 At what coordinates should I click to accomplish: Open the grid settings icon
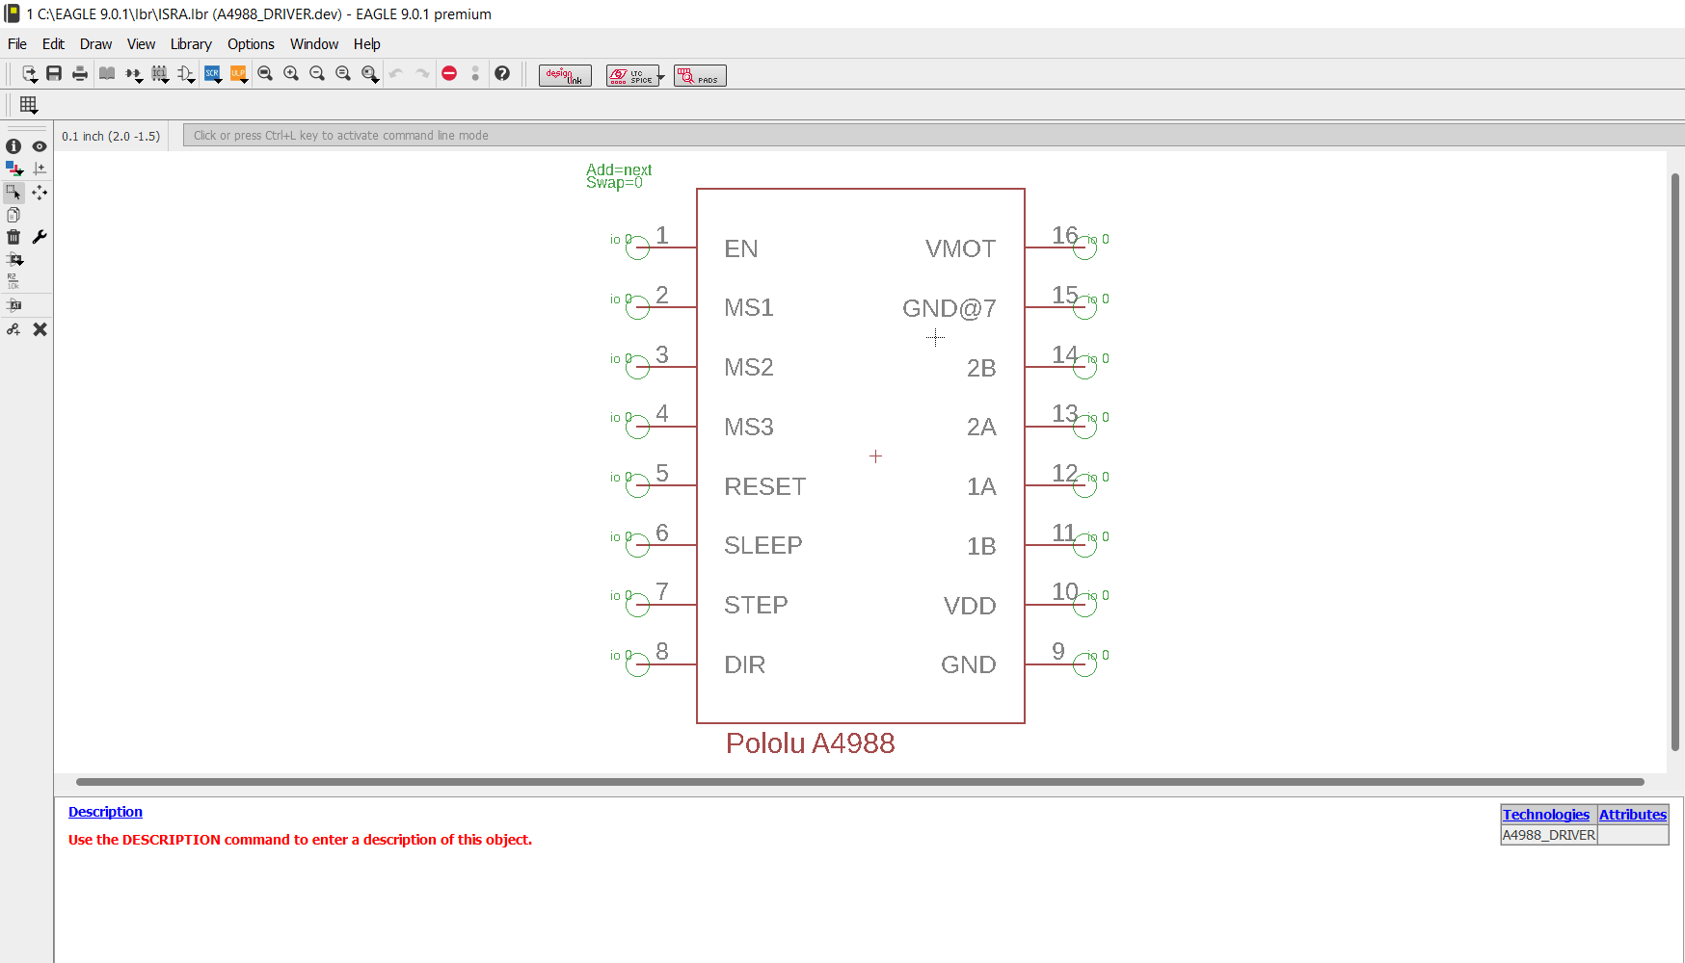[x=29, y=105]
